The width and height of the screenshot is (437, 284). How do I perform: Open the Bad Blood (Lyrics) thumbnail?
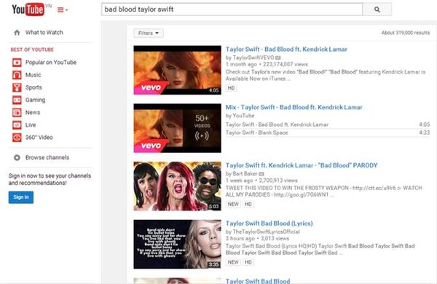(x=177, y=244)
